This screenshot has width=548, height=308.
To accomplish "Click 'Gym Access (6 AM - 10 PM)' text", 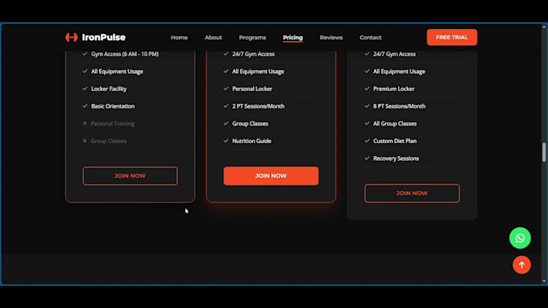I will click(125, 54).
